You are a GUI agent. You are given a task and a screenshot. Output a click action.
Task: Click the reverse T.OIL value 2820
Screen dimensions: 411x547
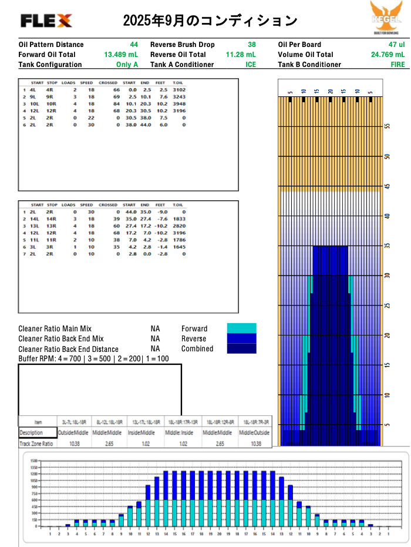point(179,226)
